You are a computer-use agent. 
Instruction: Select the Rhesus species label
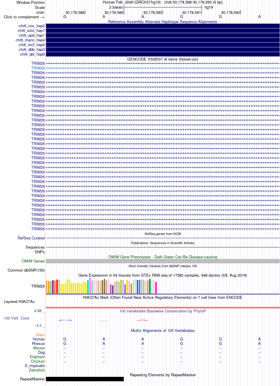[x=38, y=343]
